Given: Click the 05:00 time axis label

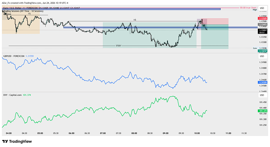Looking at the screenshot, I should coord(40,133).
